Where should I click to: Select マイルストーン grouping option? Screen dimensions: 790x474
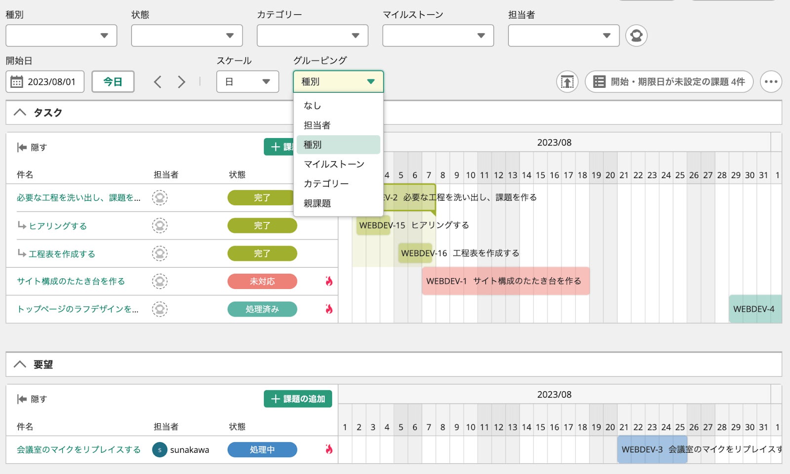338,164
